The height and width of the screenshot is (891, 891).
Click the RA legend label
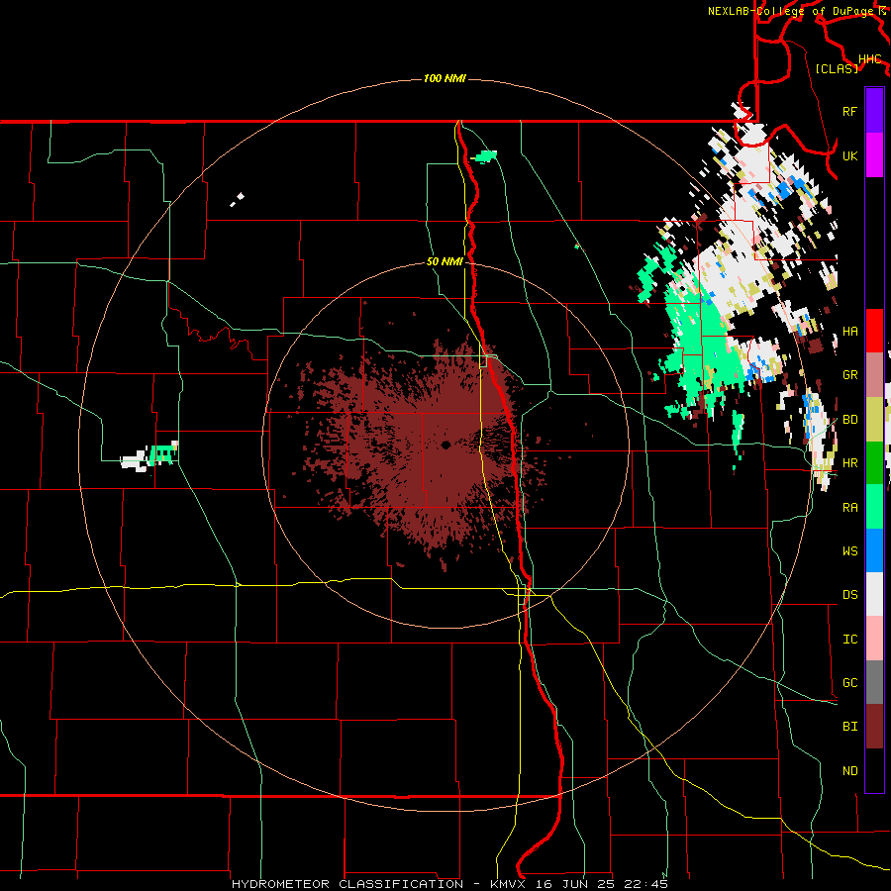849,508
